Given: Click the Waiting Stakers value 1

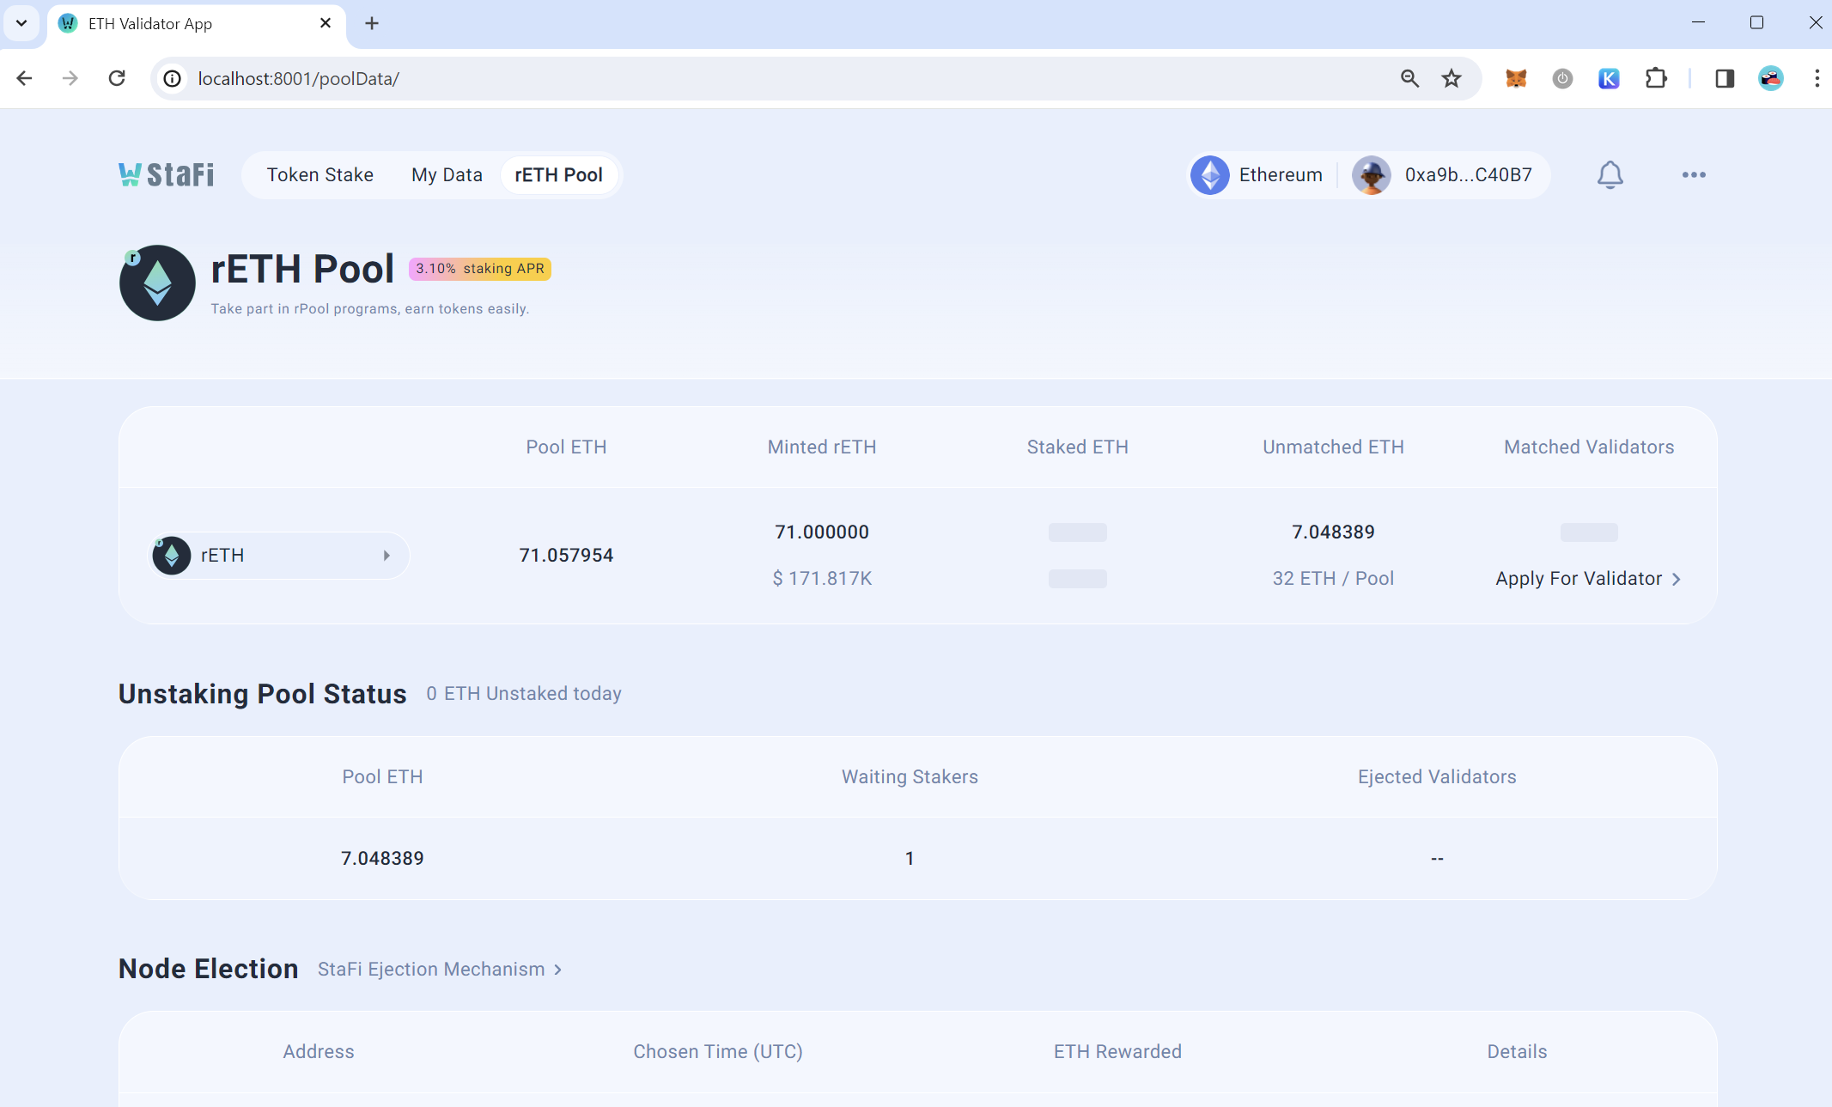Looking at the screenshot, I should pyautogui.click(x=910, y=859).
